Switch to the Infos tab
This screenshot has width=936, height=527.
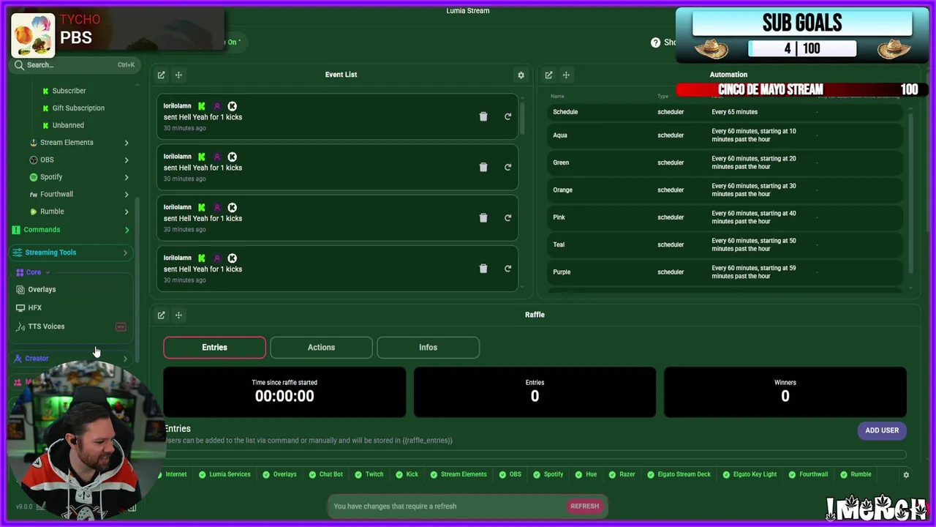(428, 348)
